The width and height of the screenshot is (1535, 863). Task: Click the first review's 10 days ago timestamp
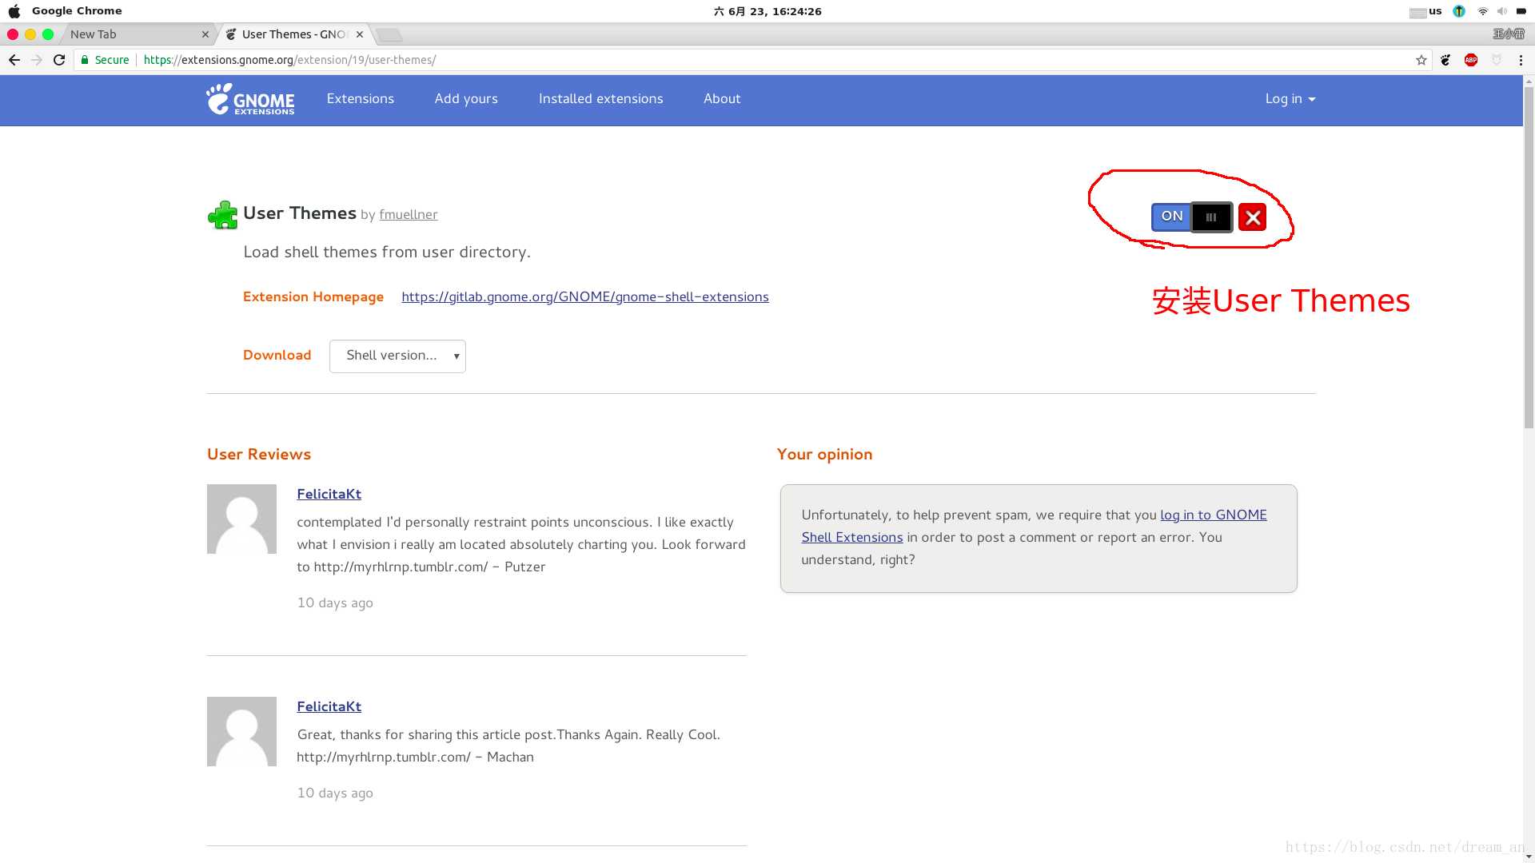pyautogui.click(x=335, y=603)
